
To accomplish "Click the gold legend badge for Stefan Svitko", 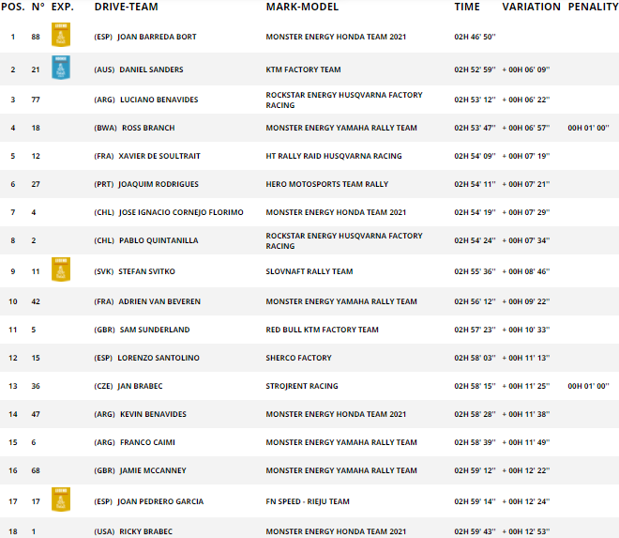I will tap(61, 269).
